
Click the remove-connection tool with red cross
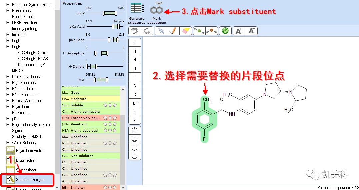click(212, 31)
